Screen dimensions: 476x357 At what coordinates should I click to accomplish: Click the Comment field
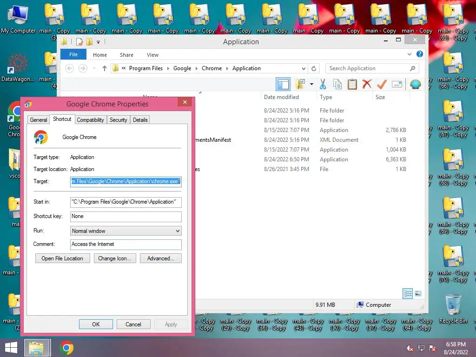pyautogui.click(x=126, y=245)
